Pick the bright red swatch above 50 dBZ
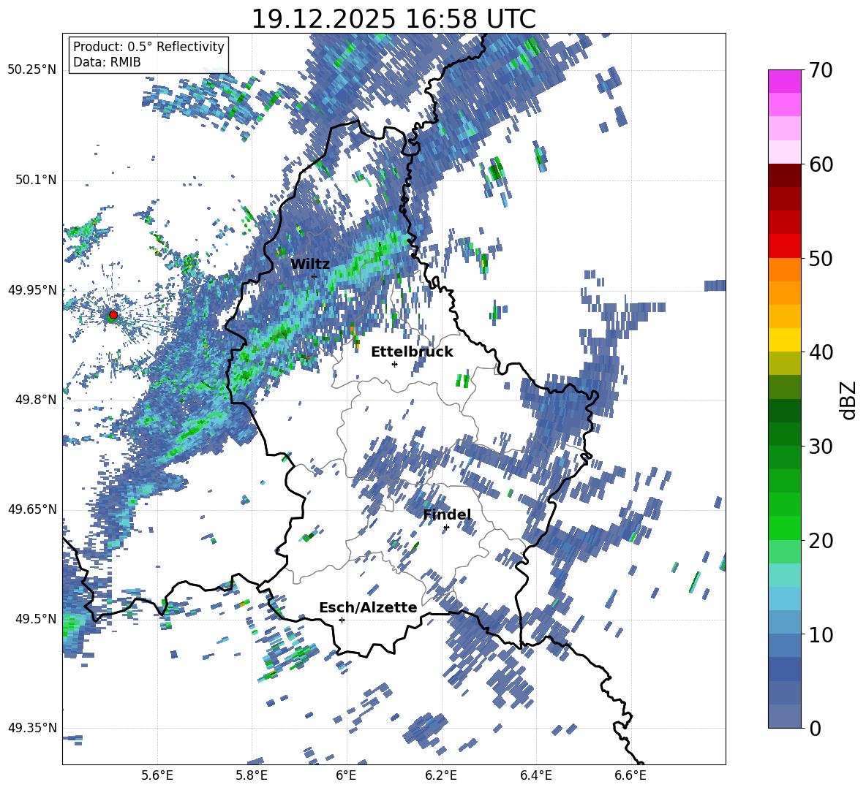 (785, 246)
